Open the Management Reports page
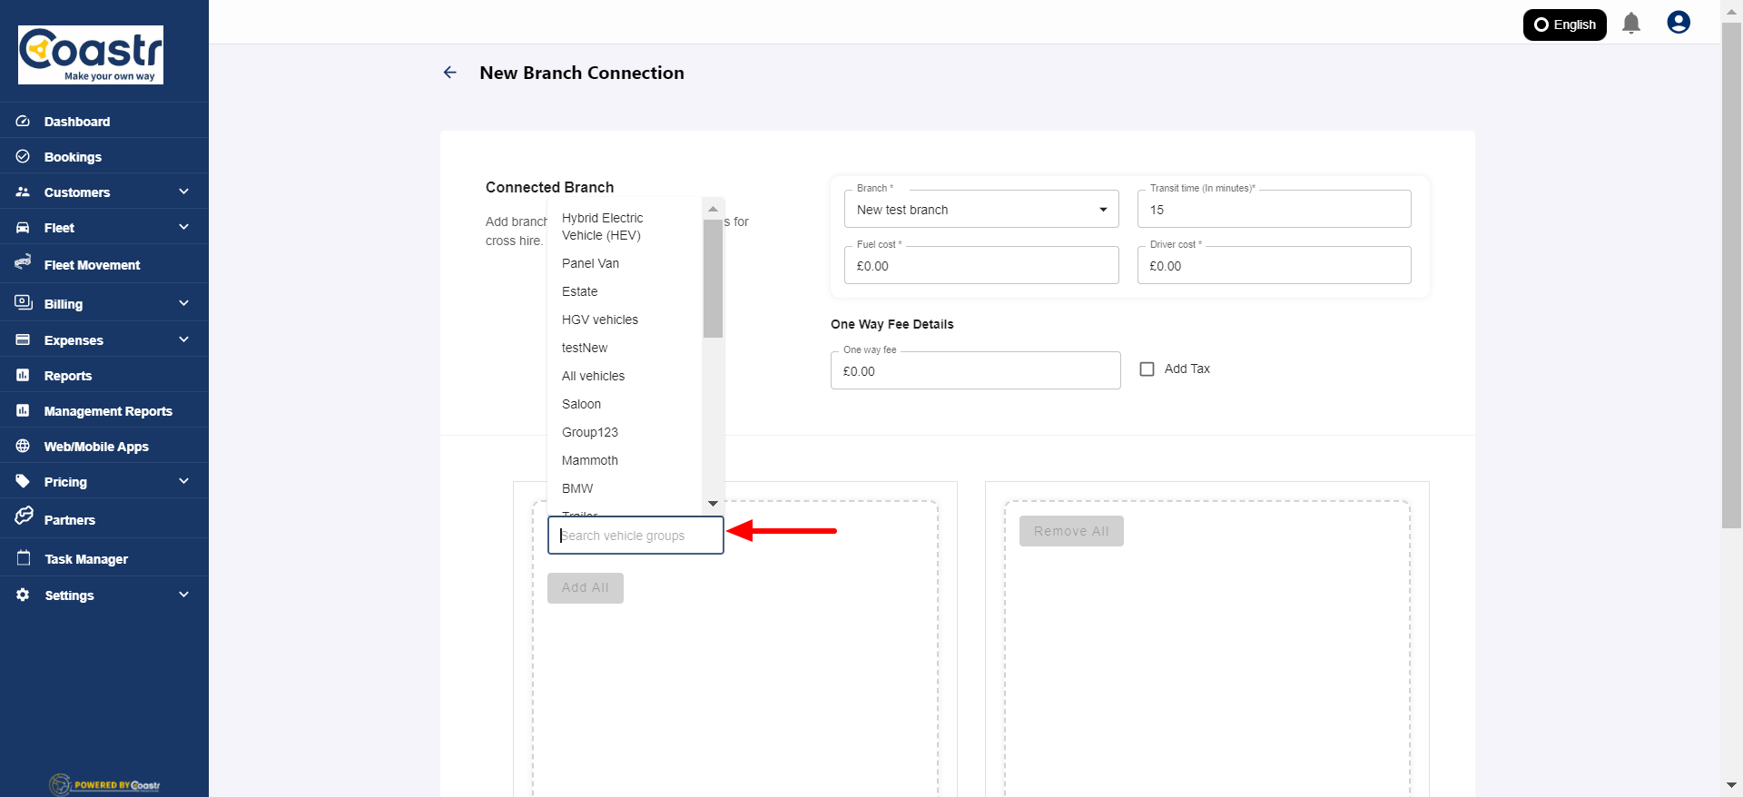1743x797 pixels. click(x=108, y=411)
